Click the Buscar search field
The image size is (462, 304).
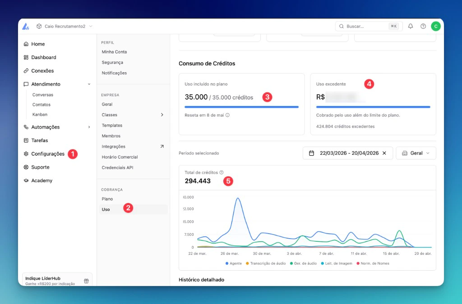pyautogui.click(x=369, y=26)
